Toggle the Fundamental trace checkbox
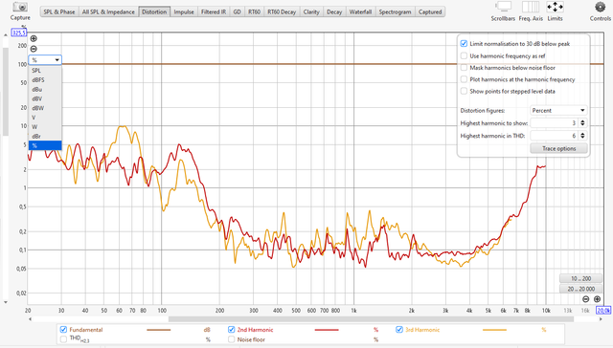The width and height of the screenshot is (613, 348). pos(63,330)
